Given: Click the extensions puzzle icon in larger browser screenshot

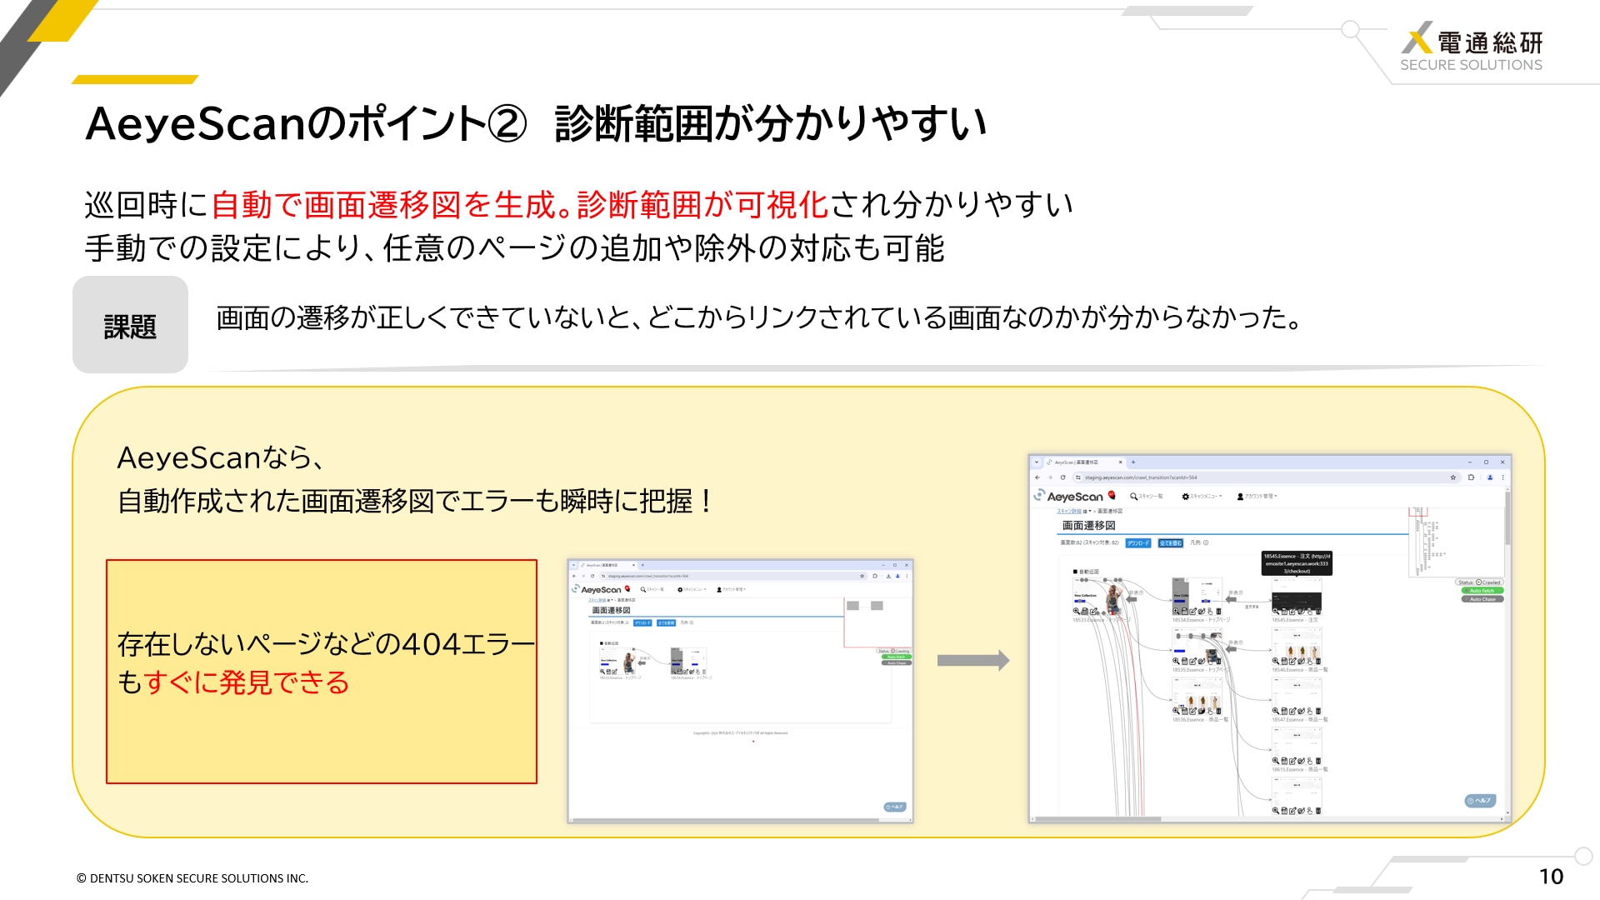Looking at the screenshot, I should click(1471, 477).
